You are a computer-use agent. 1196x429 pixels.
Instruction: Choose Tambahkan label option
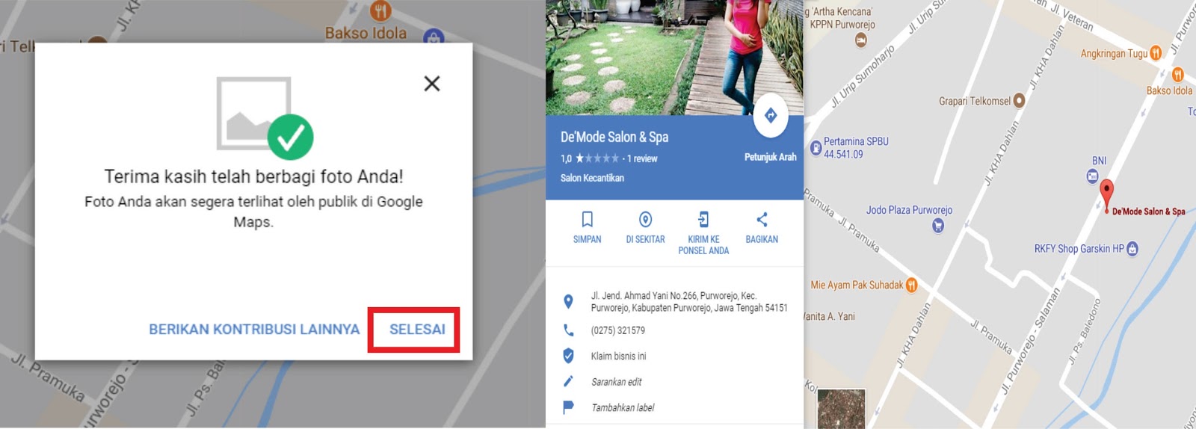pyautogui.click(x=623, y=407)
